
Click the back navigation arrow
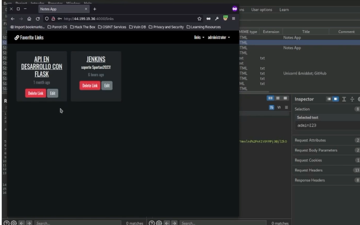click(x=13, y=19)
